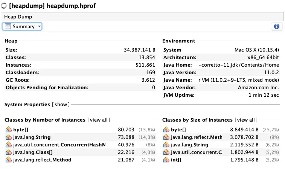The image size is (285, 169).
Task: Click the heap Size value
Action: pyautogui.click(x=139, y=50)
